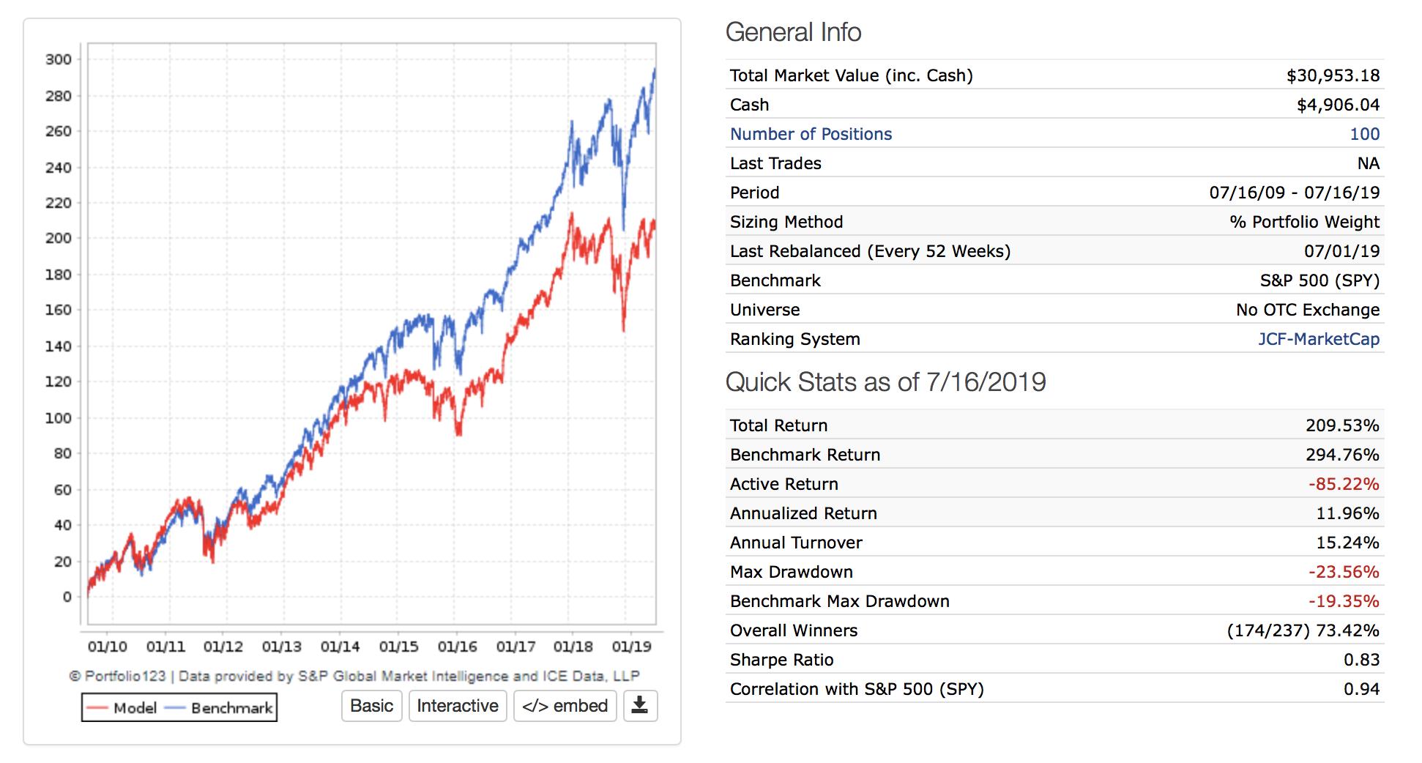
Task: Click the General Info heading
Action: click(793, 32)
